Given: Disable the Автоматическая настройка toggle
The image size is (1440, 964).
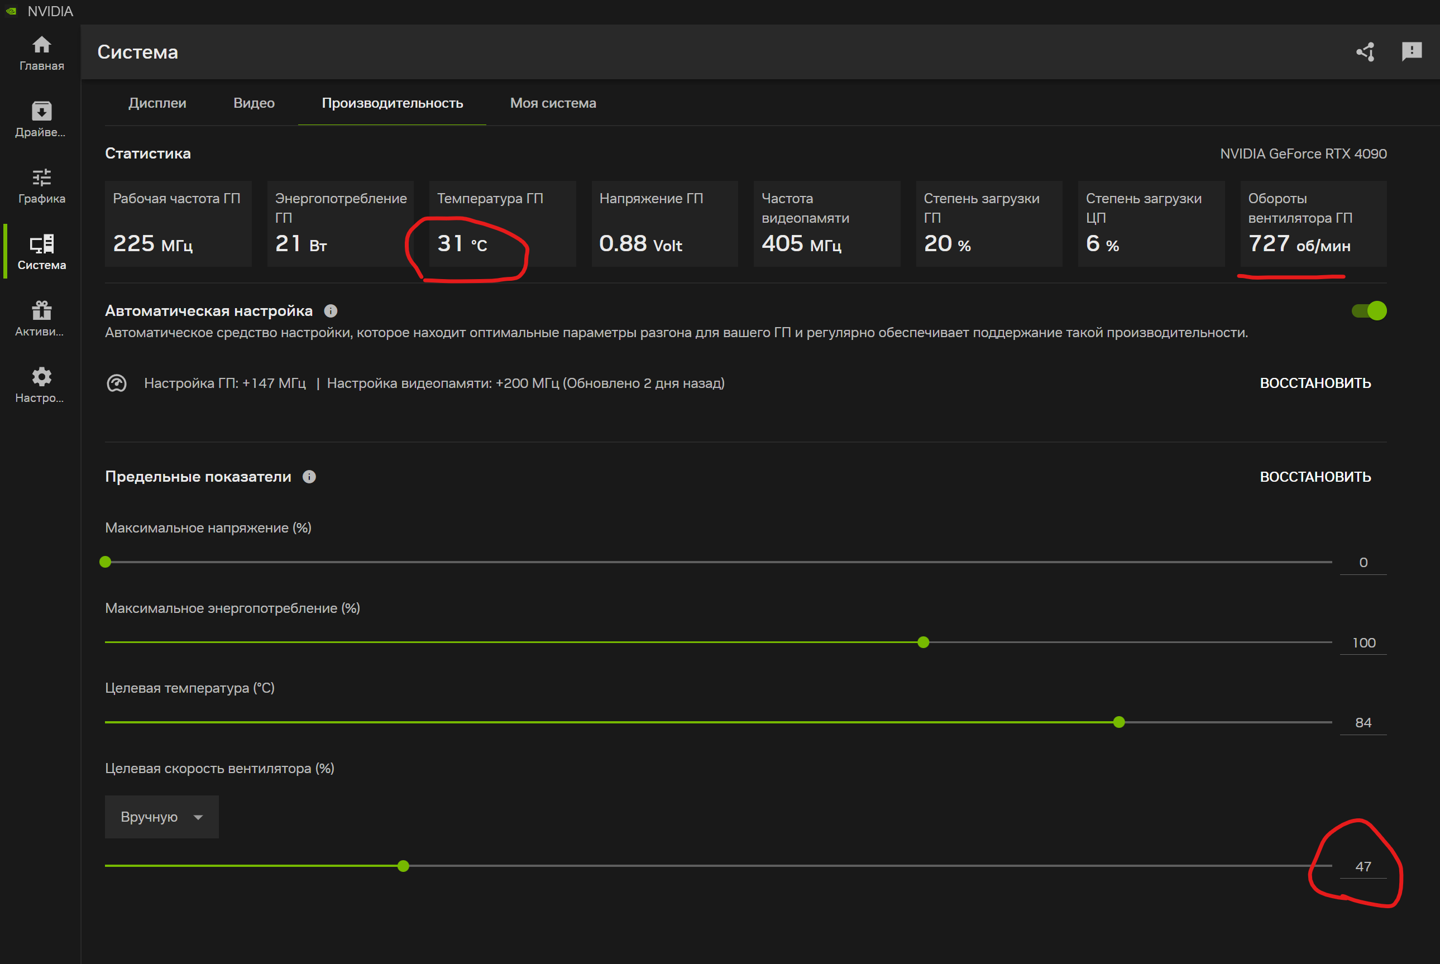Looking at the screenshot, I should tap(1369, 311).
